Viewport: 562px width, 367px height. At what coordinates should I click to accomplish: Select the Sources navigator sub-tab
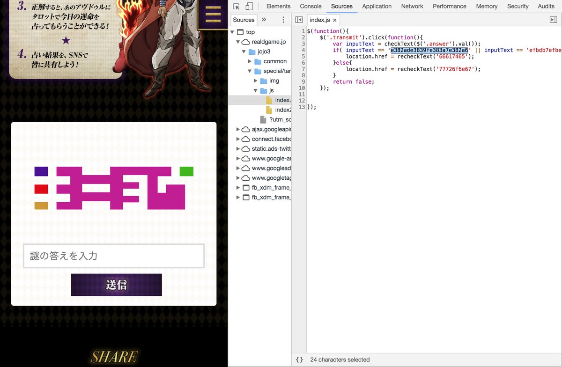click(x=244, y=20)
